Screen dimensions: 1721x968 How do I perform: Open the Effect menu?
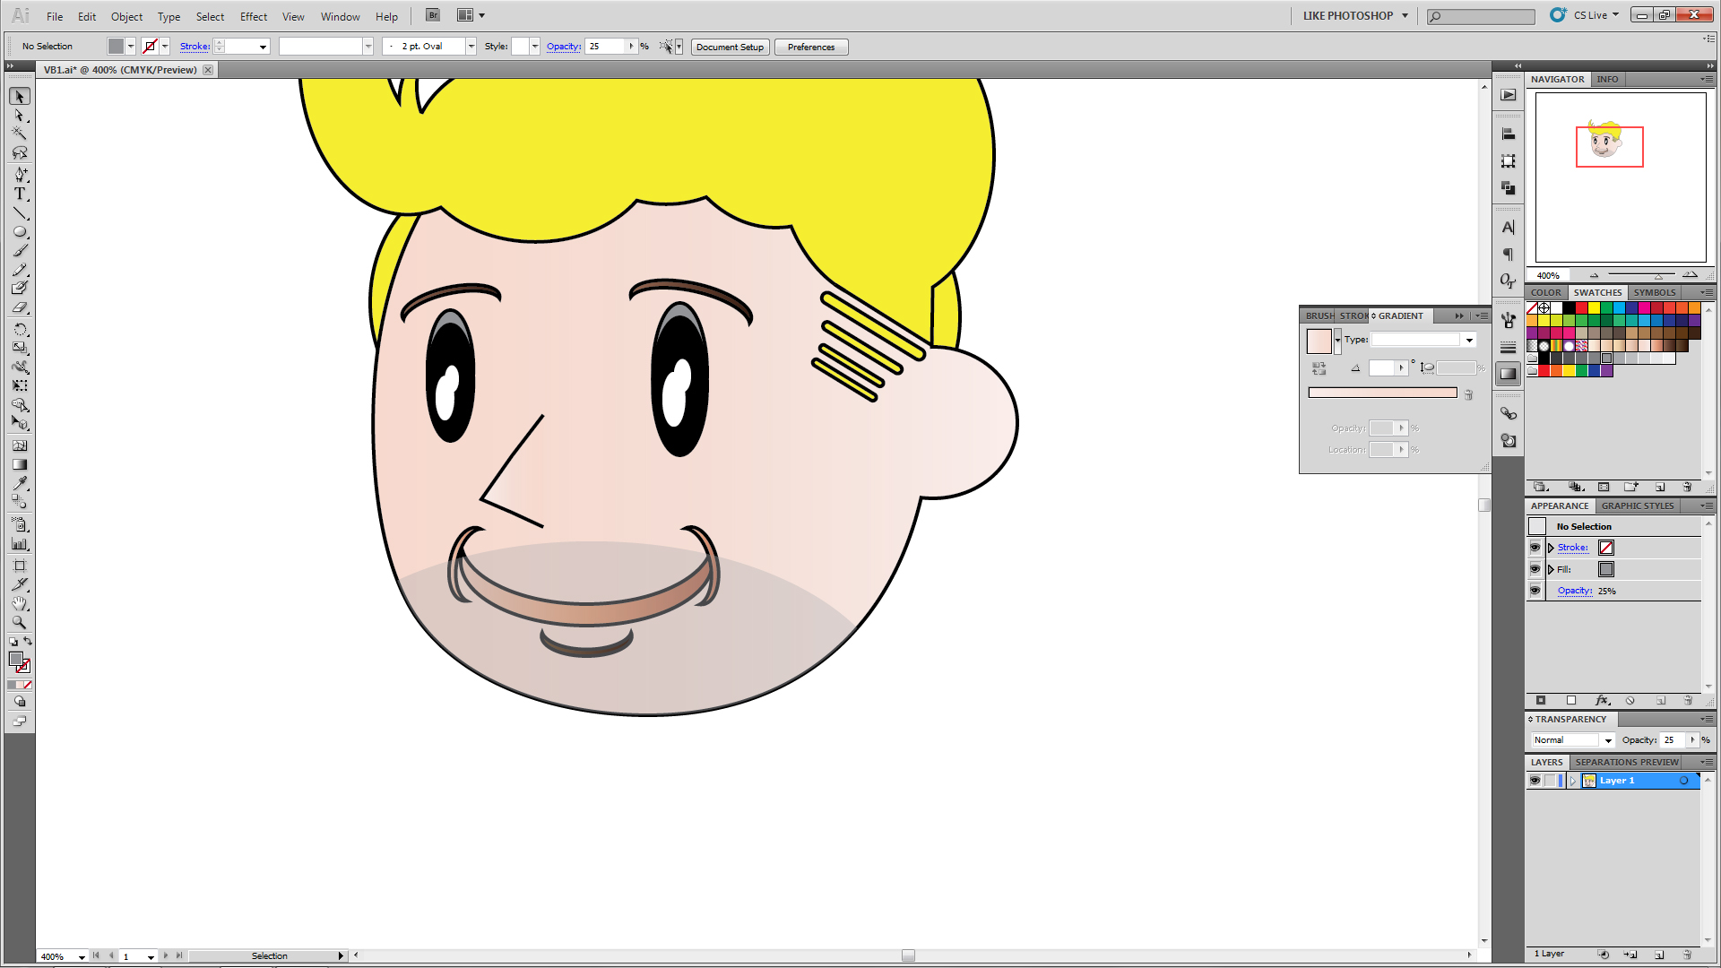point(253,16)
